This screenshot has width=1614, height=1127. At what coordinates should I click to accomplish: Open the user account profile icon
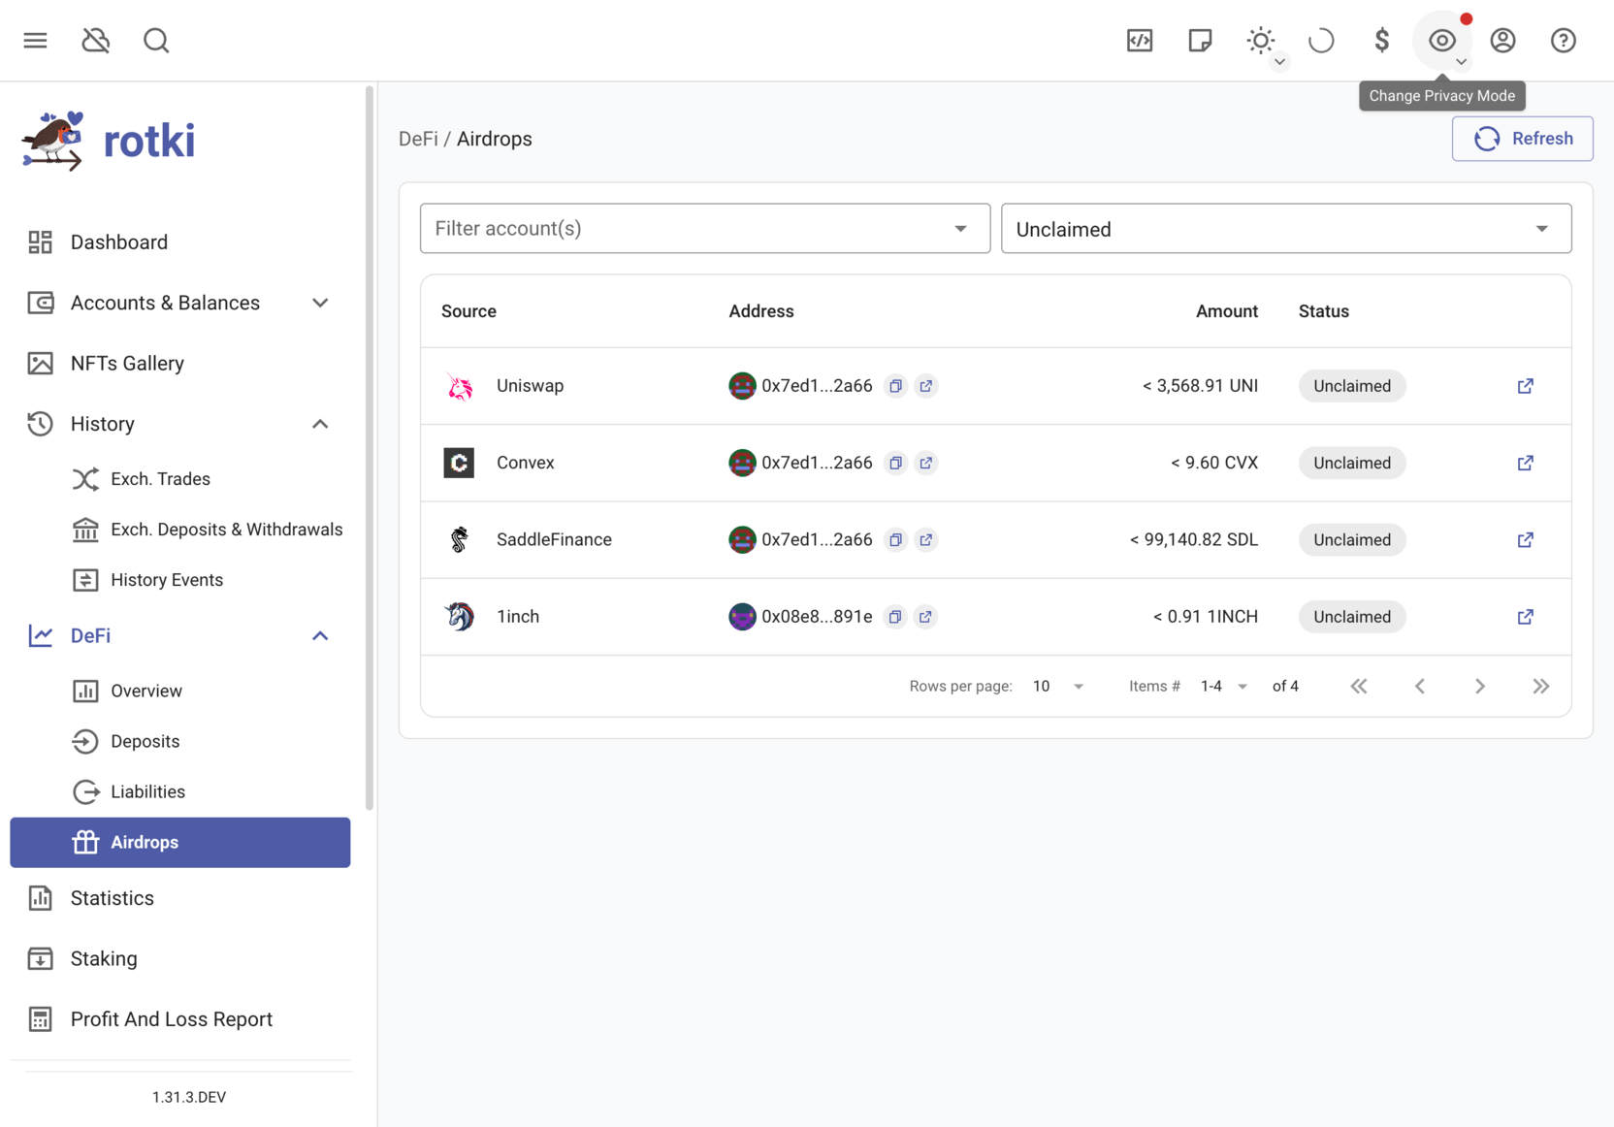click(x=1502, y=41)
